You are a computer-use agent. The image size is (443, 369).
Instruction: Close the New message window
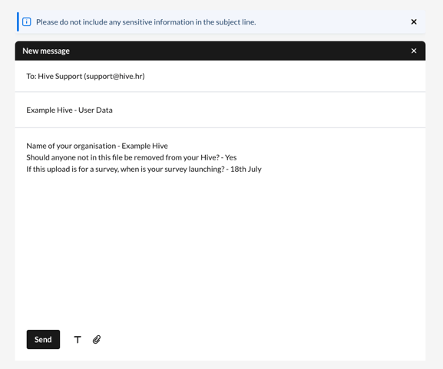coord(414,51)
